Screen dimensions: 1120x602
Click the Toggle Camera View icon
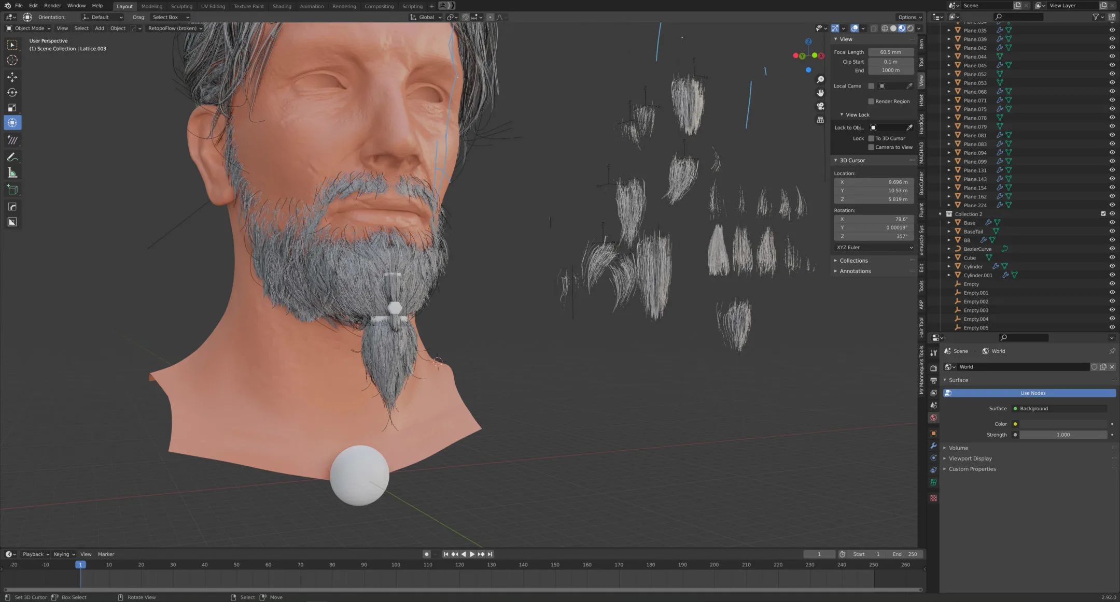click(820, 106)
